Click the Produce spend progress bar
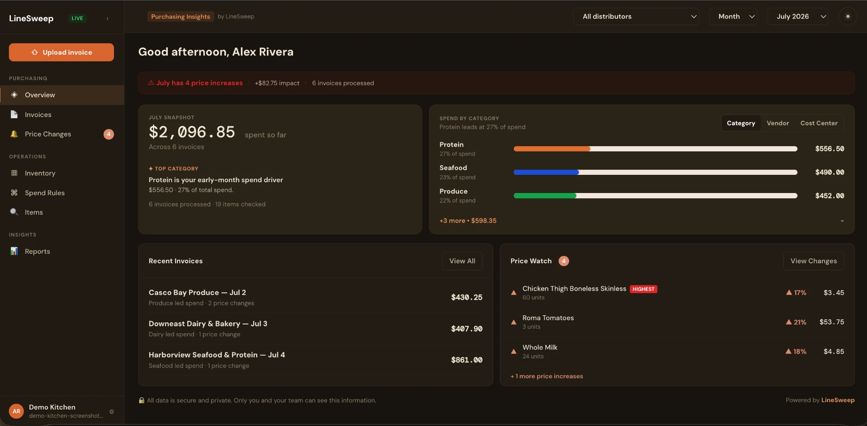The height and width of the screenshot is (426, 867). coord(655,196)
